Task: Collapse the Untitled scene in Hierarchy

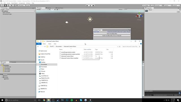Action: [x=1, y=11]
